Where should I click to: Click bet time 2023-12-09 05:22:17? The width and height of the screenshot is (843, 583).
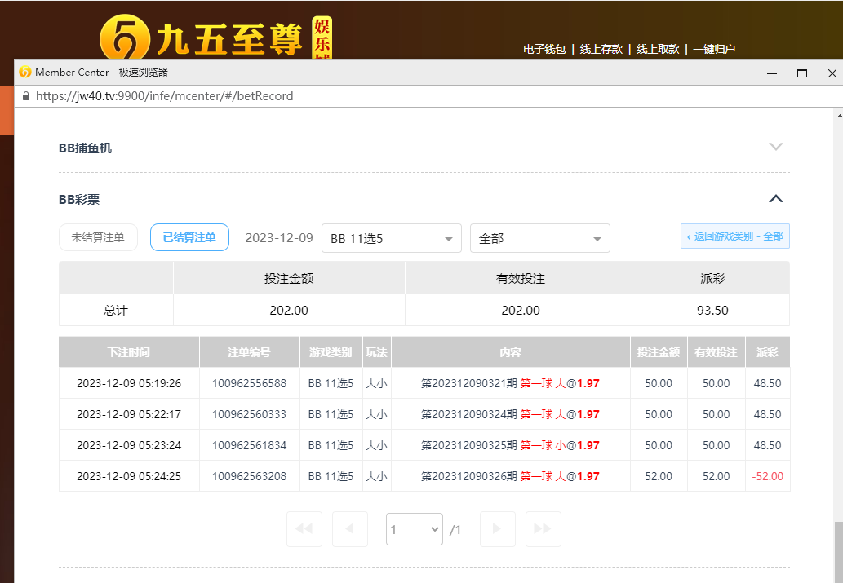(129, 415)
